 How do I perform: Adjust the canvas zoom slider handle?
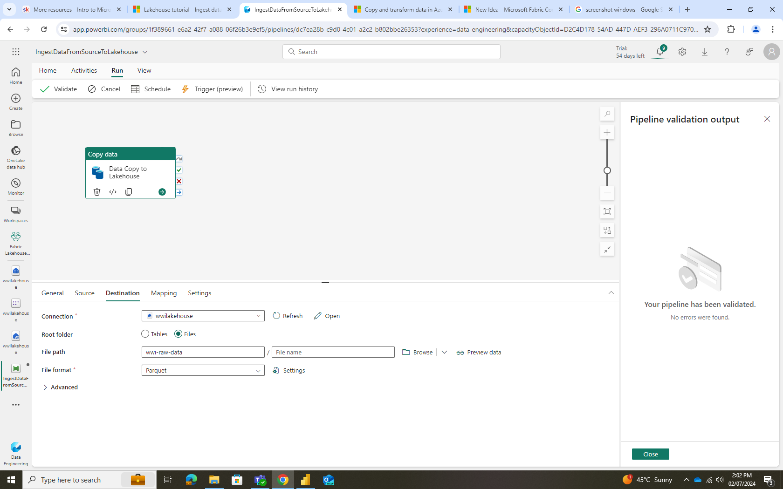607,170
